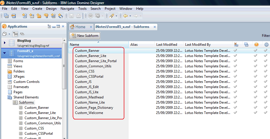Click the New Form toolbar icon
The width and height of the screenshot is (270, 139).
click(25, 16)
